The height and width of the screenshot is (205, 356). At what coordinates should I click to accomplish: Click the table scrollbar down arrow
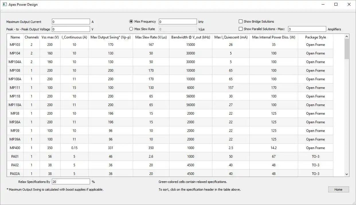(347, 174)
